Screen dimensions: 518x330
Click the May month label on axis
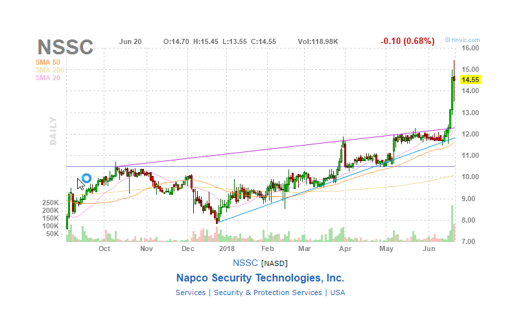coord(386,248)
